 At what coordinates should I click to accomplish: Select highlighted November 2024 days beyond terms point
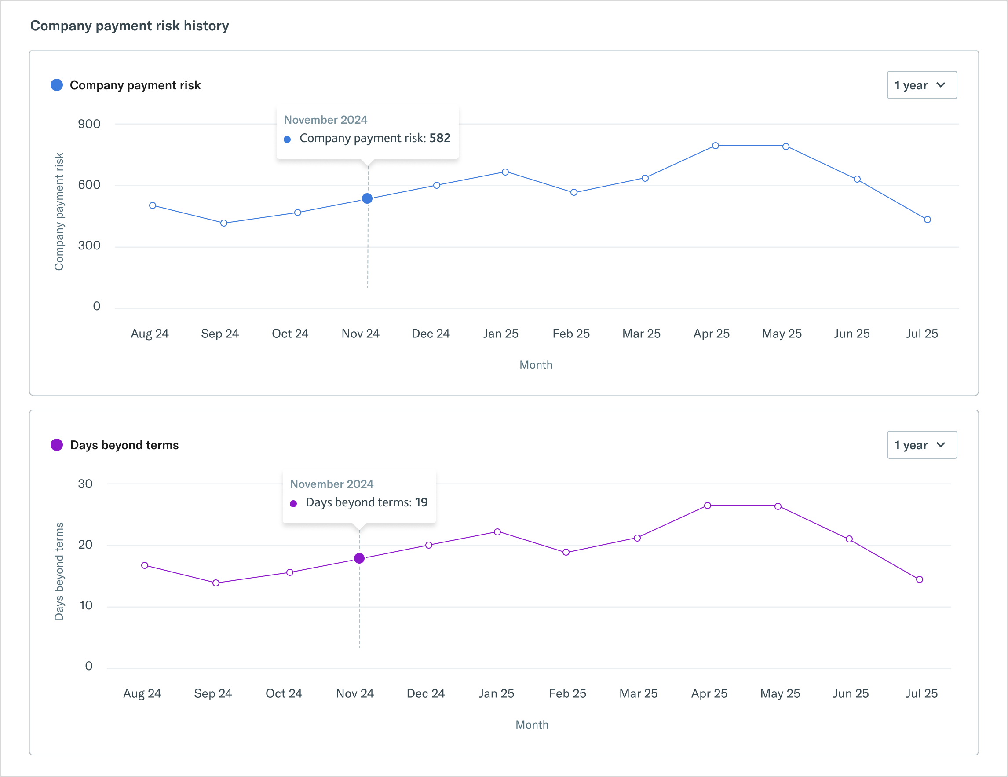pyautogui.click(x=359, y=558)
